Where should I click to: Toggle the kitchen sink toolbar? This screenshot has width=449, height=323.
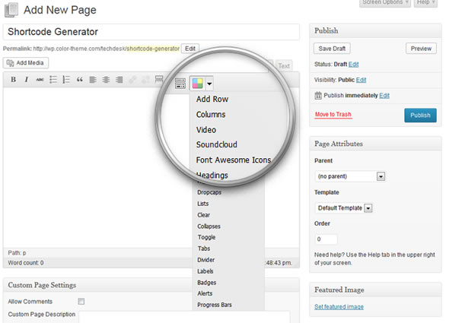coord(180,84)
